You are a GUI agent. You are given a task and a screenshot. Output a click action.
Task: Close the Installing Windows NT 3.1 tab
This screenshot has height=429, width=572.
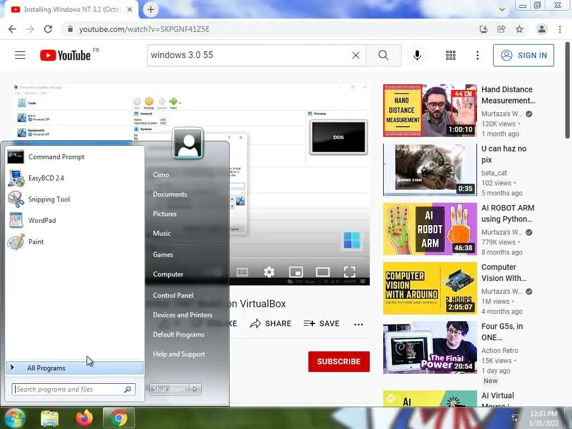(130, 9)
